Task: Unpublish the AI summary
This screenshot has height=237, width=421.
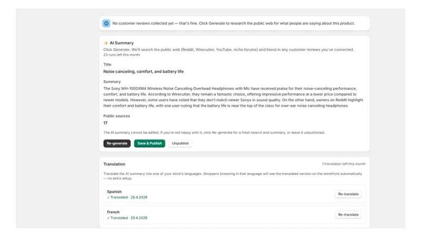Action: coord(180,143)
